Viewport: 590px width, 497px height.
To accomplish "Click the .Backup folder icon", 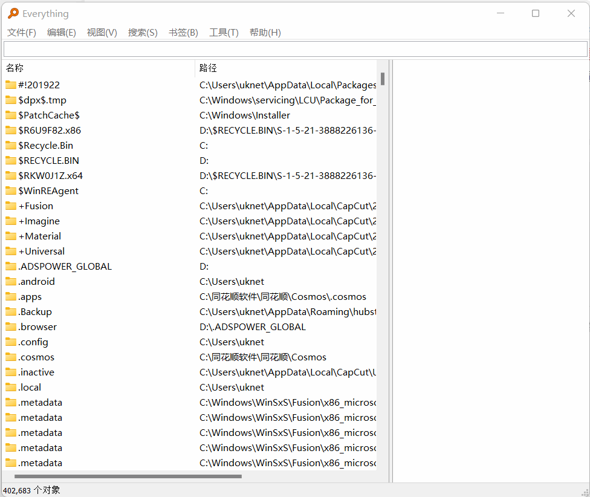I will [11, 311].
